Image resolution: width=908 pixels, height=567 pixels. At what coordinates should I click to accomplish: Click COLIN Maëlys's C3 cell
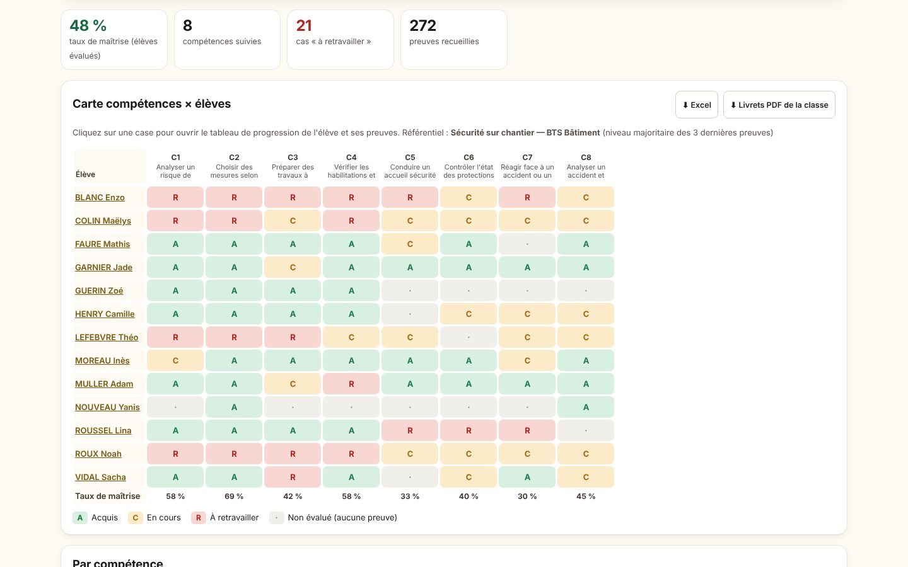[293, 220]
